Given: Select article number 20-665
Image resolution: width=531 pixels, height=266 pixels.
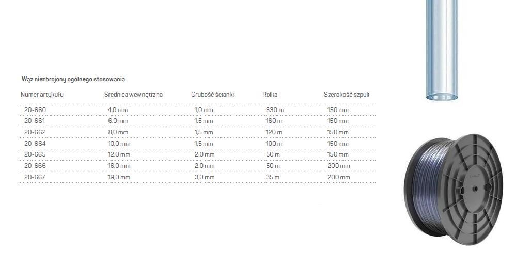Looking at the screenshot, I should [x=35, y=154].
